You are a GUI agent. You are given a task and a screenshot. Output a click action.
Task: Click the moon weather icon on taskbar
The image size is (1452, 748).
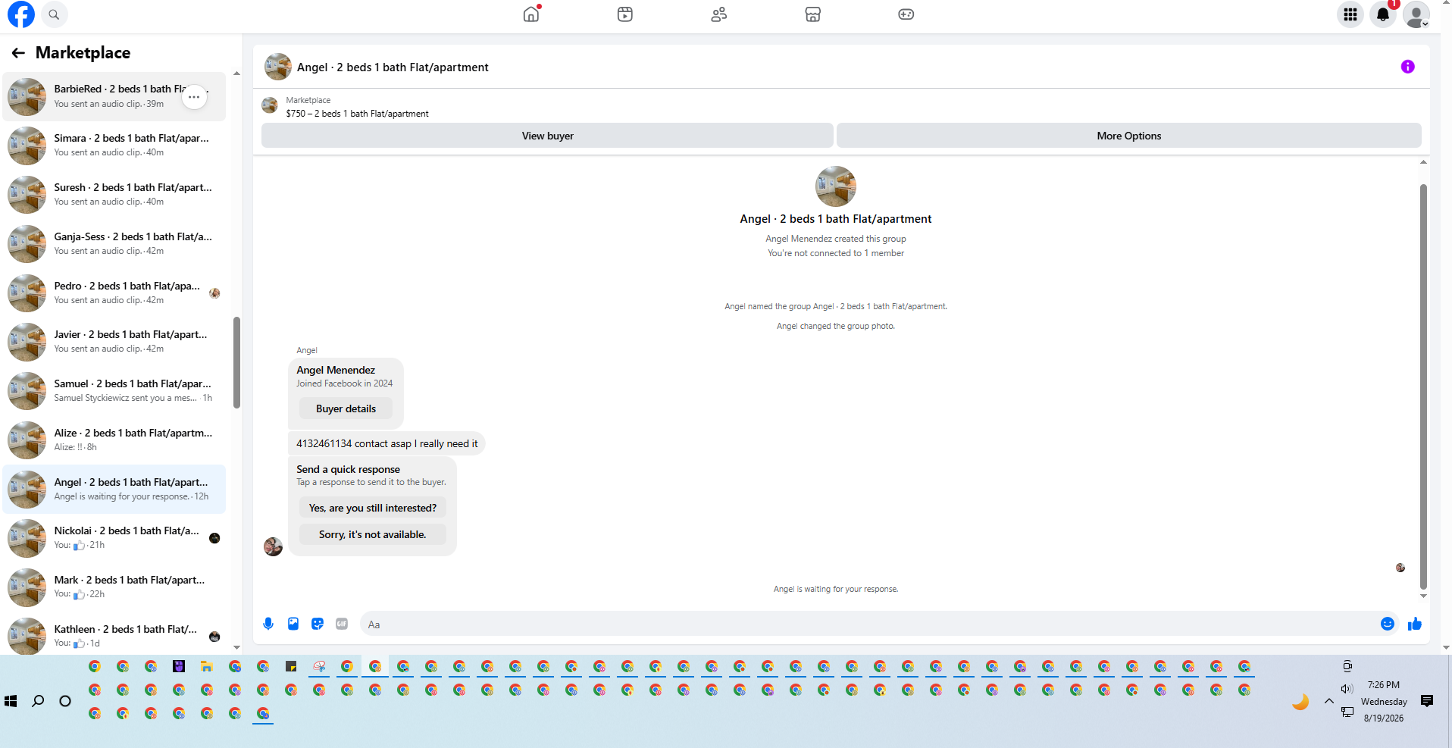click(1300, 702)
